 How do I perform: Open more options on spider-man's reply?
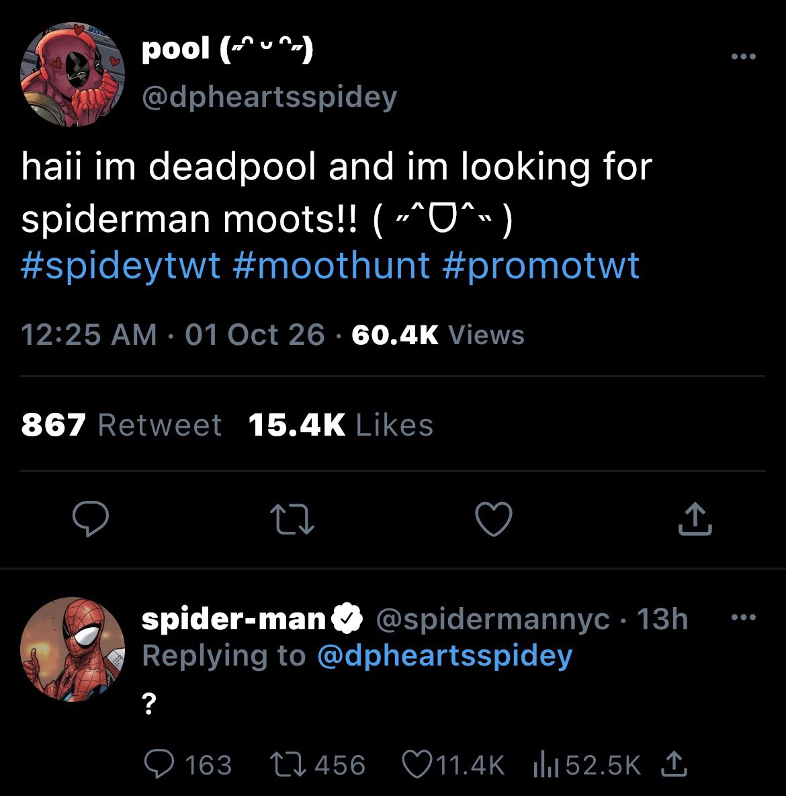(744, 618)
